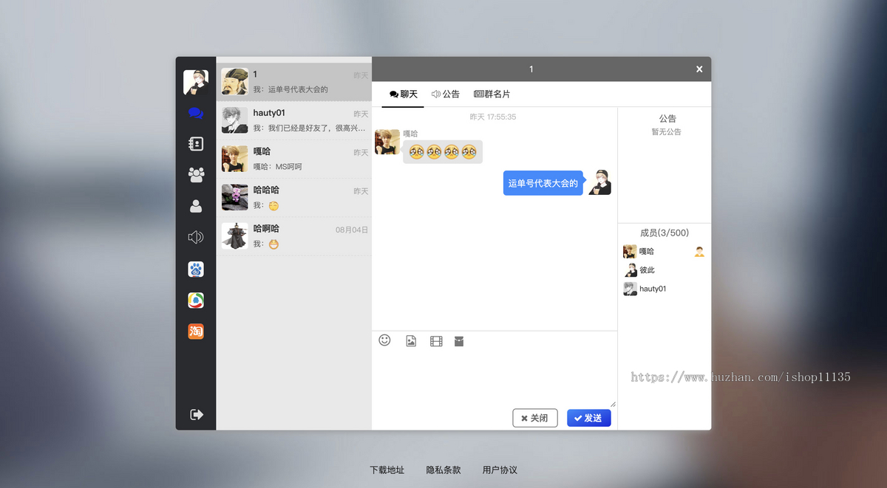Open the 下载地址 link

coord(387,470)
